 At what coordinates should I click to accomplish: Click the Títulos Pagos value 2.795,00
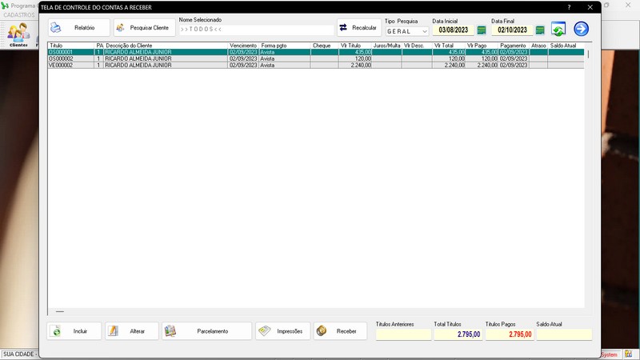[510, 334]
